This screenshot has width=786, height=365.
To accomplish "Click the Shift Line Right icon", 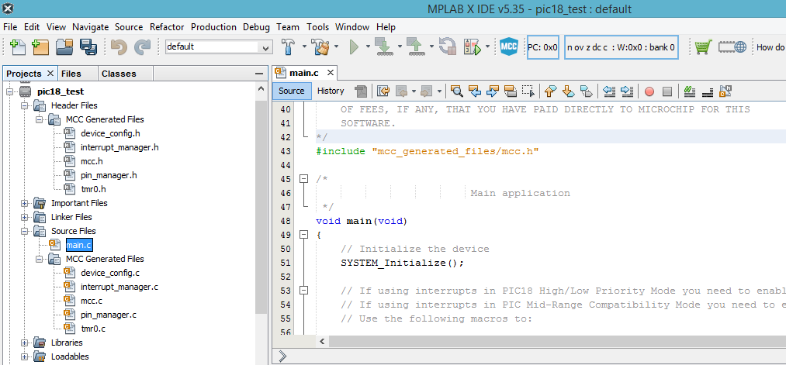I will 627,91.
